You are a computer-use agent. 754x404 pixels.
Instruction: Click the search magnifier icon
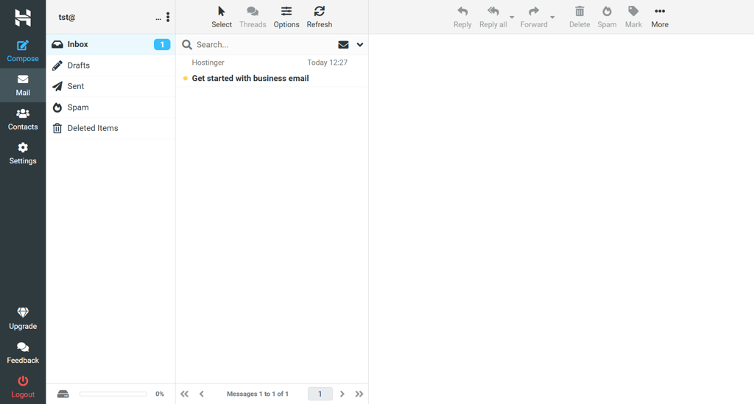tap(186, 45)
